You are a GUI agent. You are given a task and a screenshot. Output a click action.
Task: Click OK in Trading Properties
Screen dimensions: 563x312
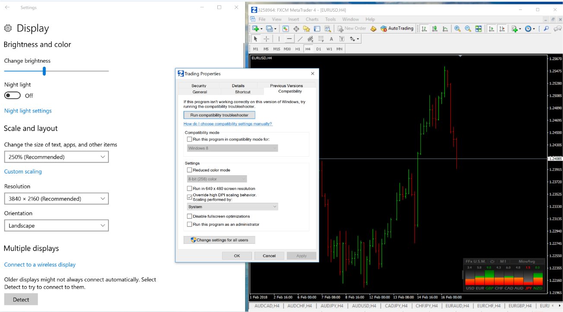(237, 256)
